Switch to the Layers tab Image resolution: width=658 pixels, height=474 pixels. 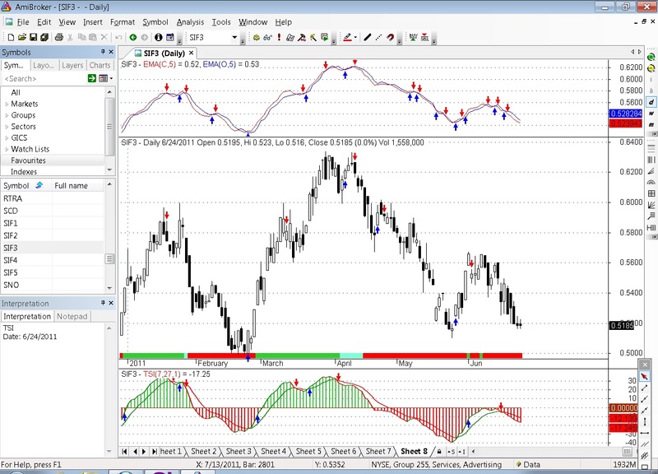72,65
